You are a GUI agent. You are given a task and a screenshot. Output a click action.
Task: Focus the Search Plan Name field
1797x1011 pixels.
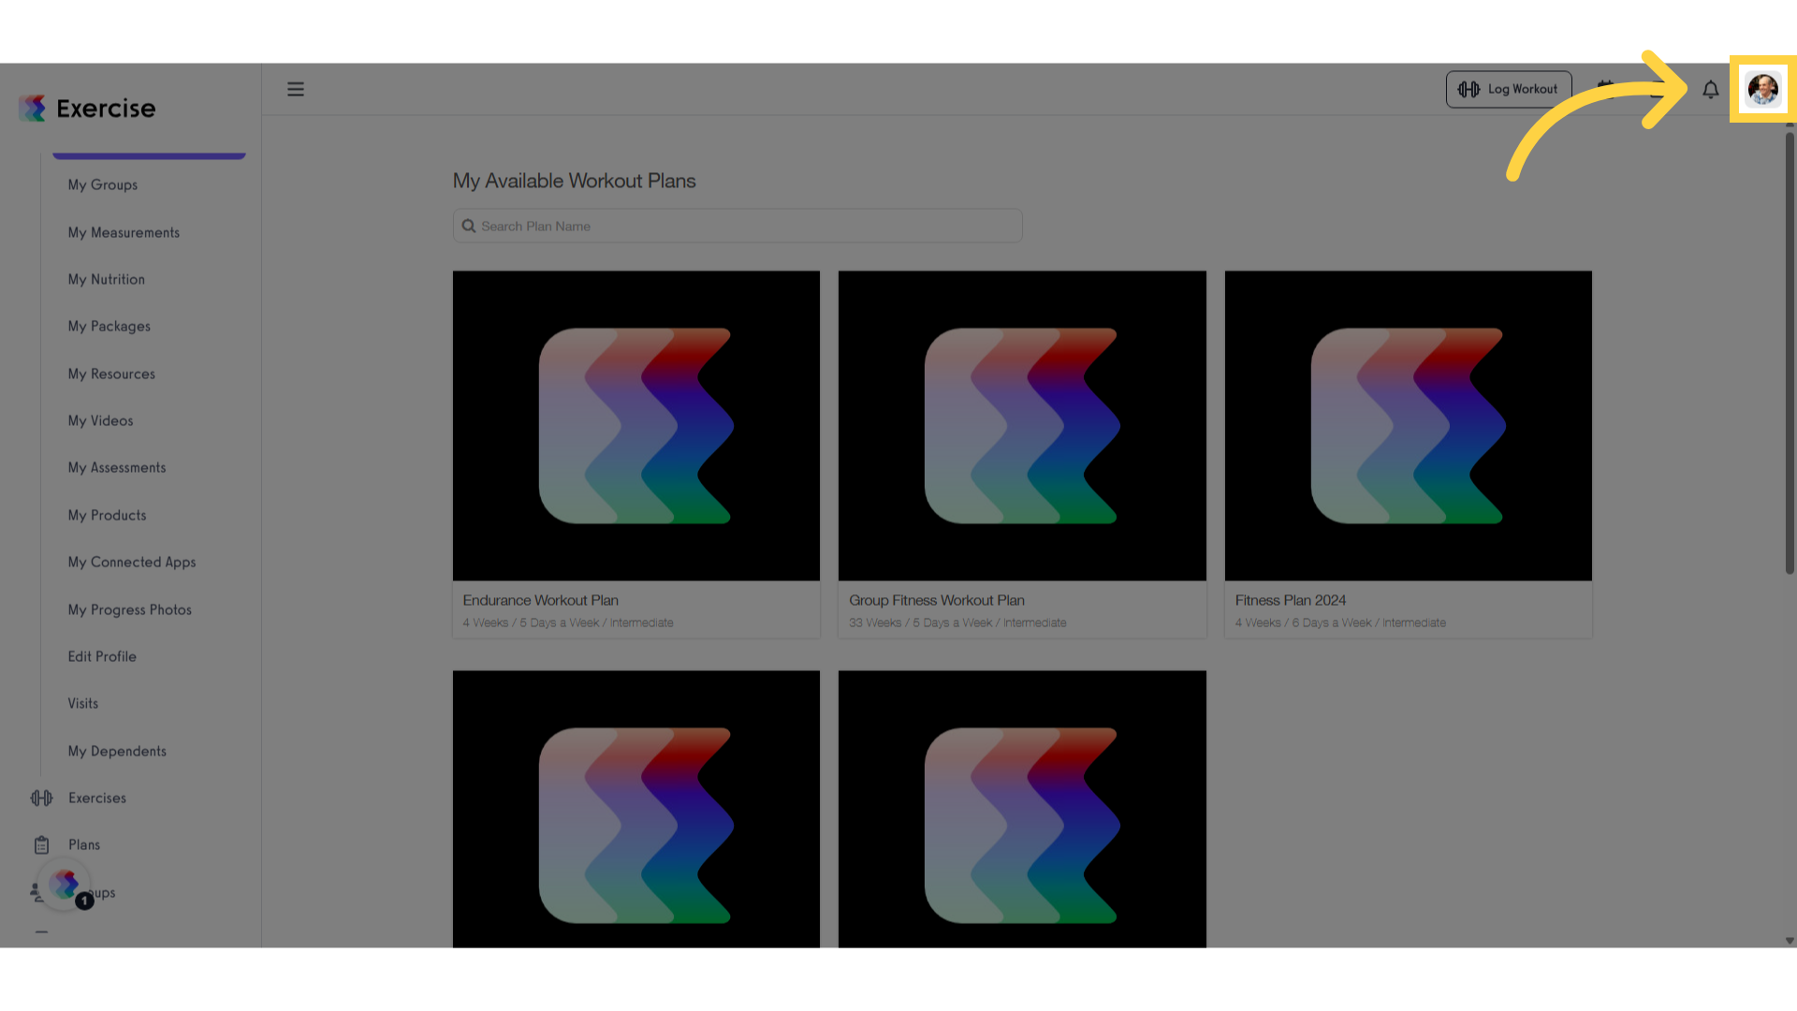738,226
